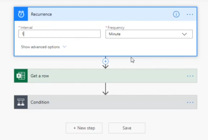Add a step with the New step button

tap(84, 128)
